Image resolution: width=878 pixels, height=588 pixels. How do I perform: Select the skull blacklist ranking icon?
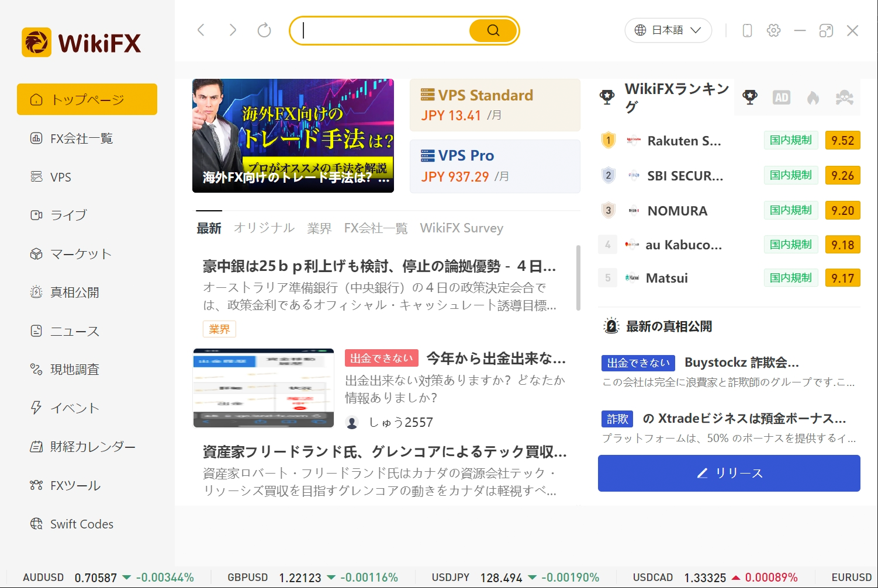pyautogui.click(x=845, y=98)
